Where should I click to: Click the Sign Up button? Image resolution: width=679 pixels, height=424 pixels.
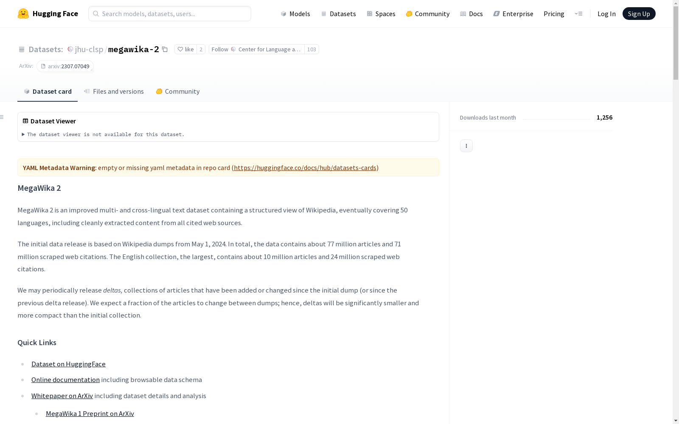tap(639, 14)
